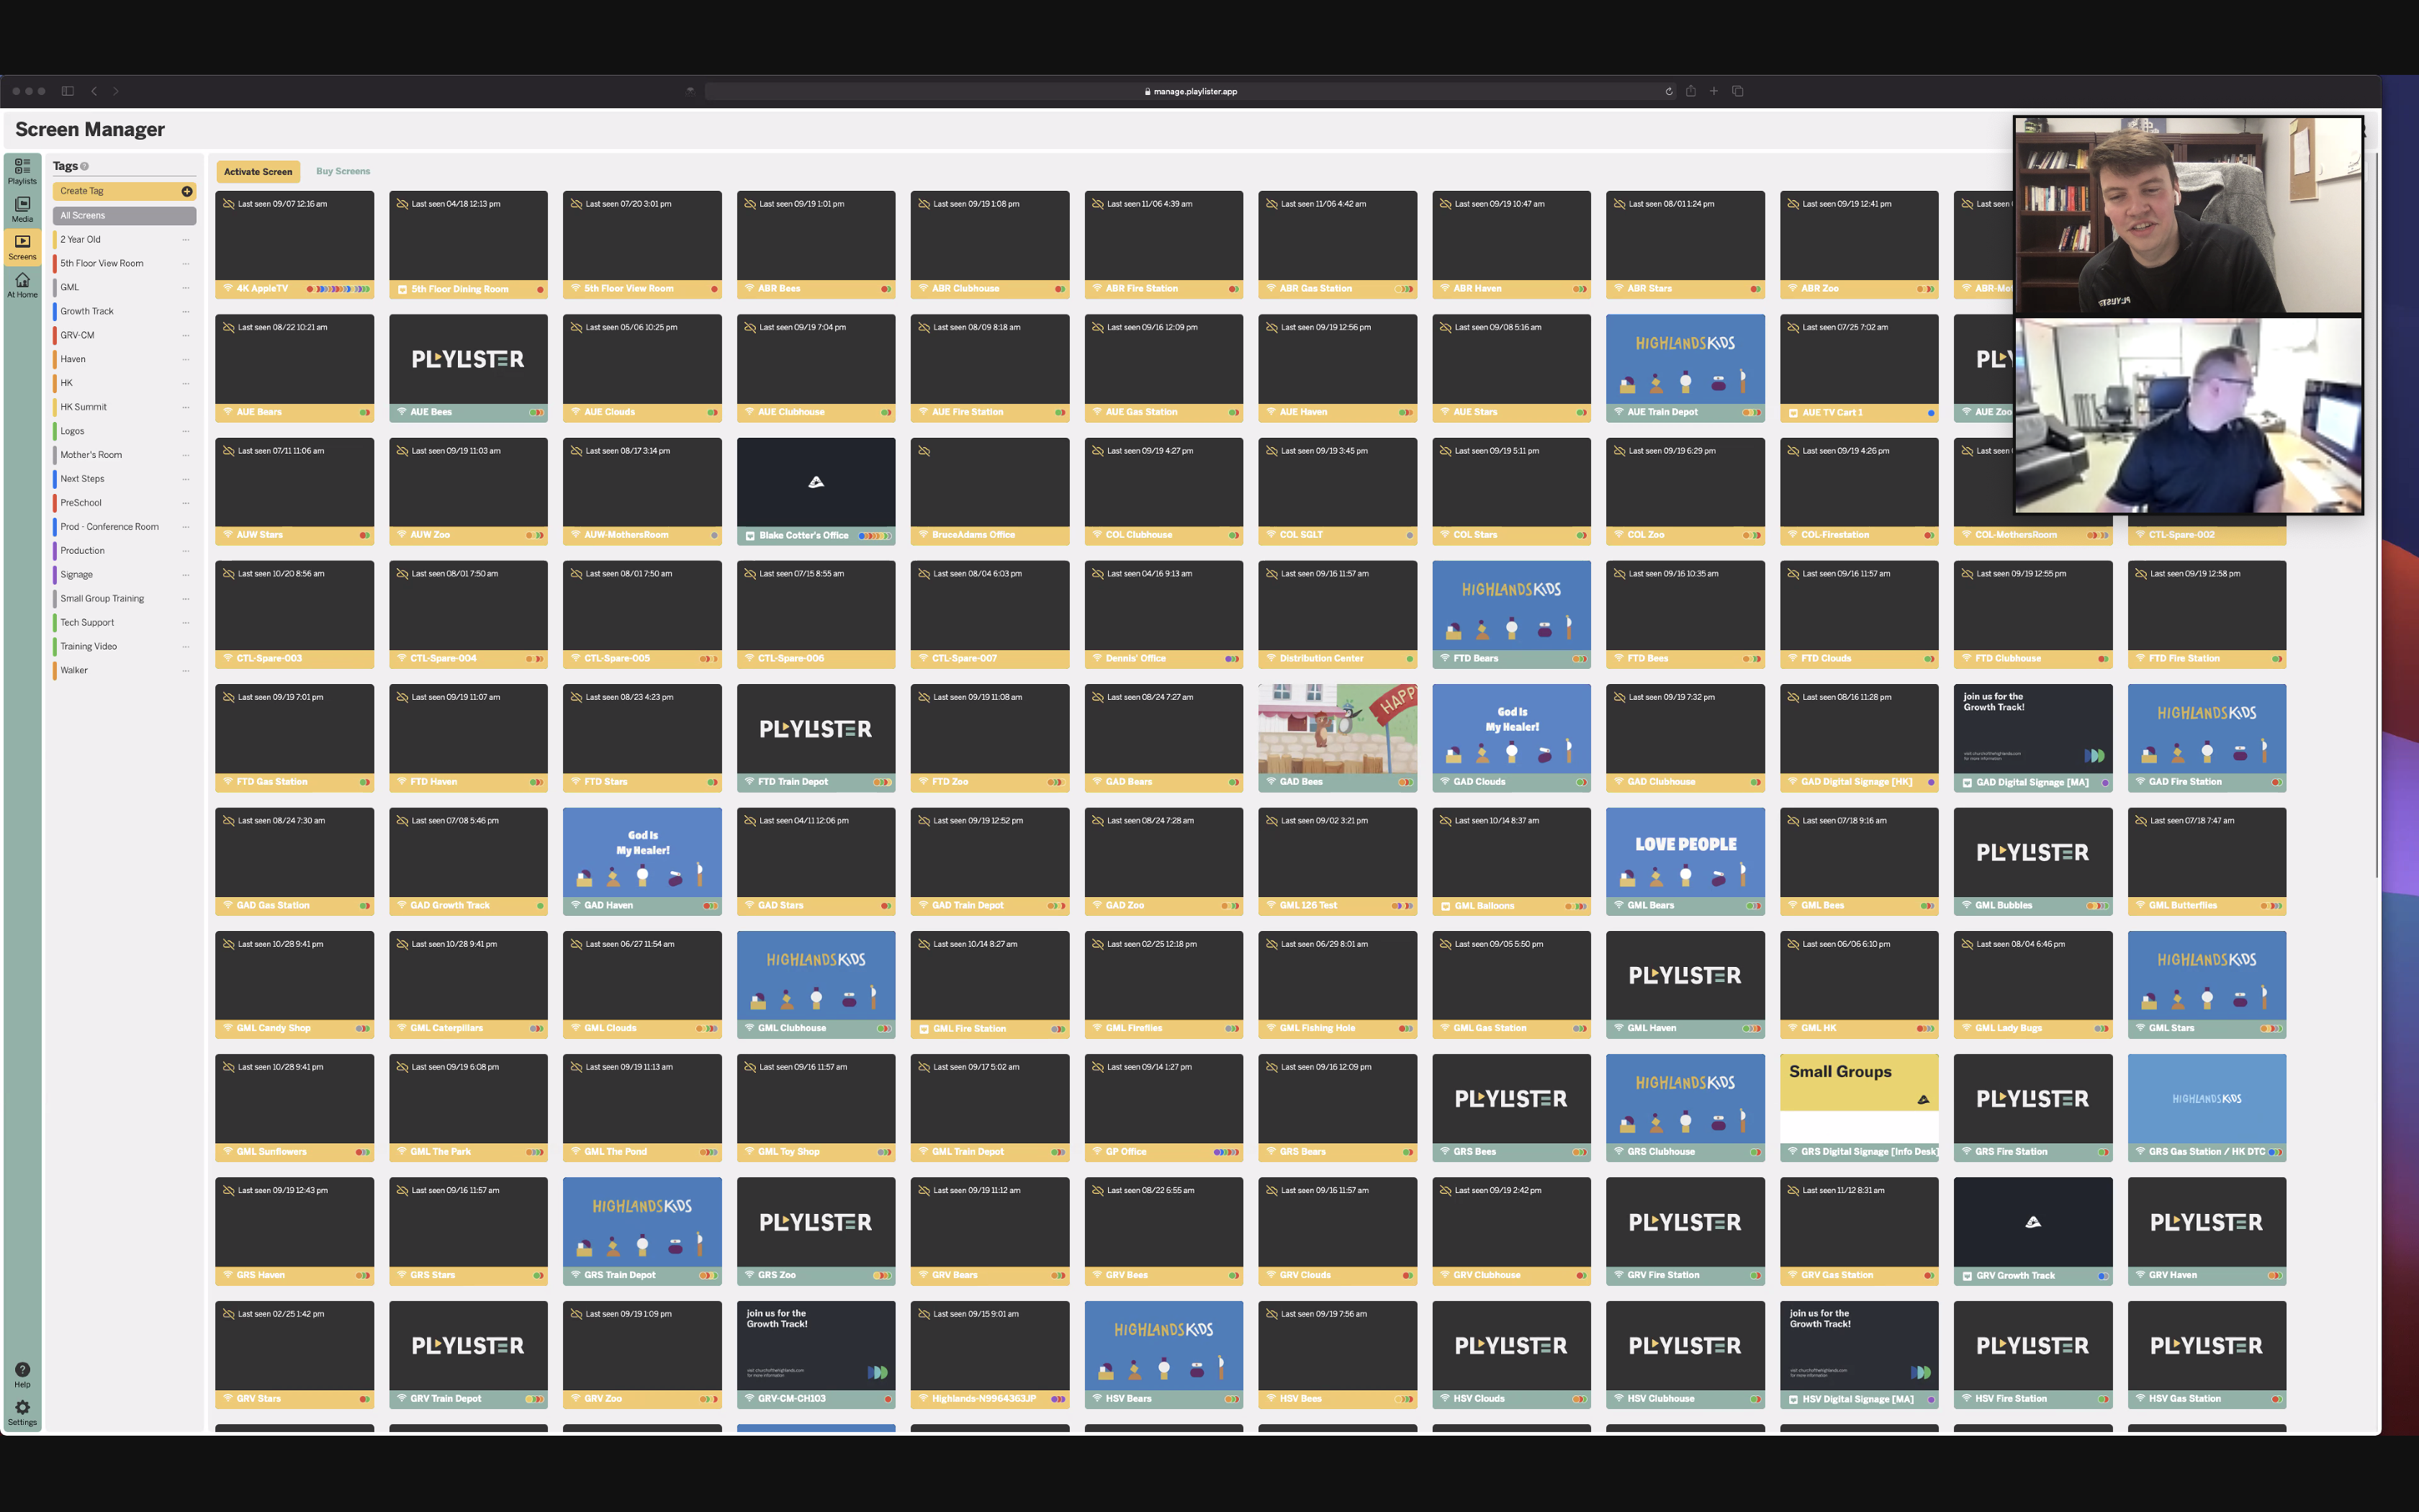Viewport: 2419px width, 1512px height.
Task: Open the GML Clubhouse screen label
Action: (x=792, y=1028)
